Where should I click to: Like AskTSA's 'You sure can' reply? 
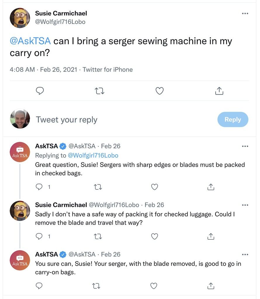(154, 286)
